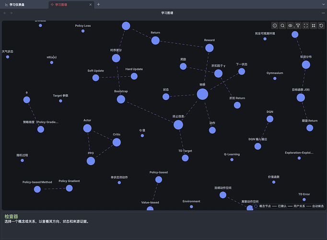Viewport: 327px width, 240px height.
Task: Select the Return concept node
Action: pos(155,40)
